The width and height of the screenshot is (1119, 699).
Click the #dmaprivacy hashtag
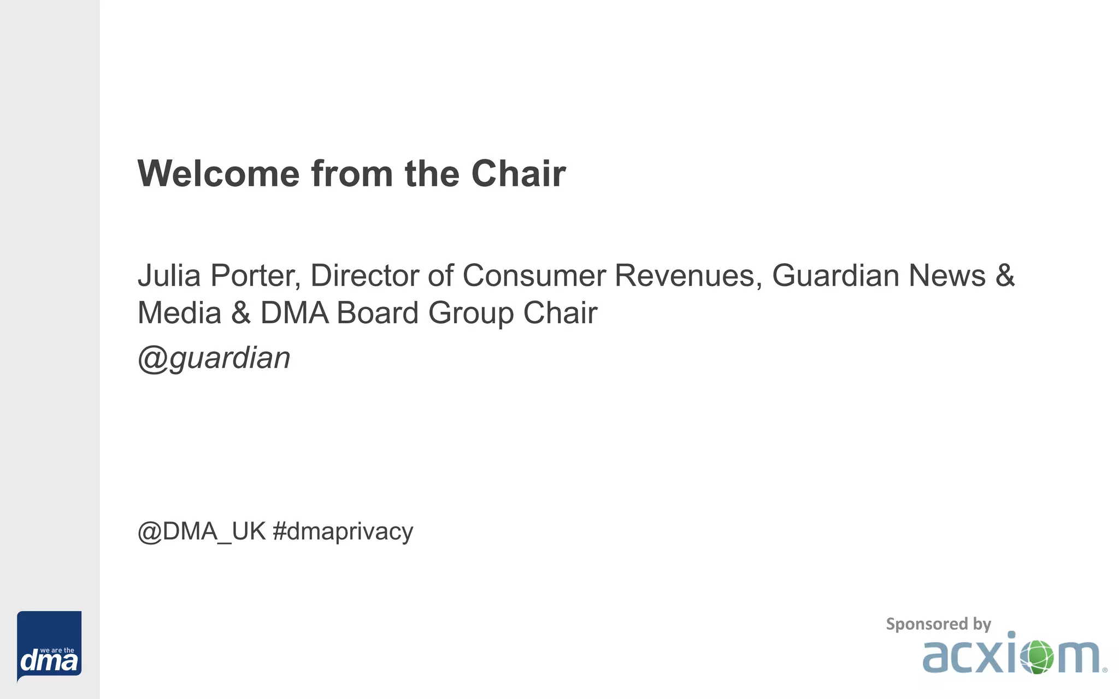(343, 531)
